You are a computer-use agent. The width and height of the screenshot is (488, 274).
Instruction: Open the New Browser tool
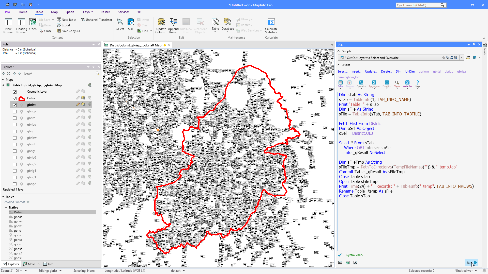pyautogui.click(x=8, y=25)
